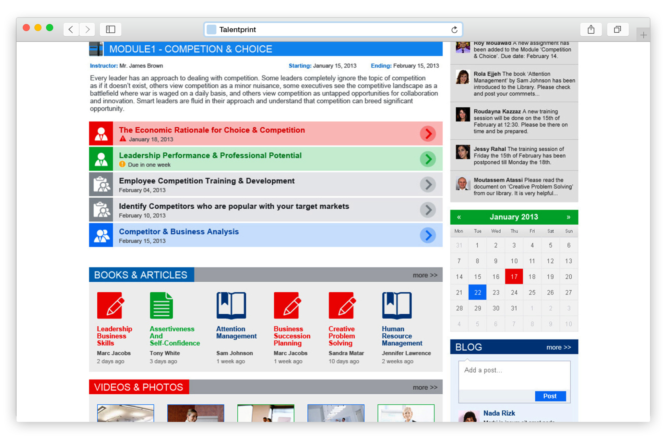Go back with the browser back arrow
This screenshot has height=442, width=667.
(71, 29)
